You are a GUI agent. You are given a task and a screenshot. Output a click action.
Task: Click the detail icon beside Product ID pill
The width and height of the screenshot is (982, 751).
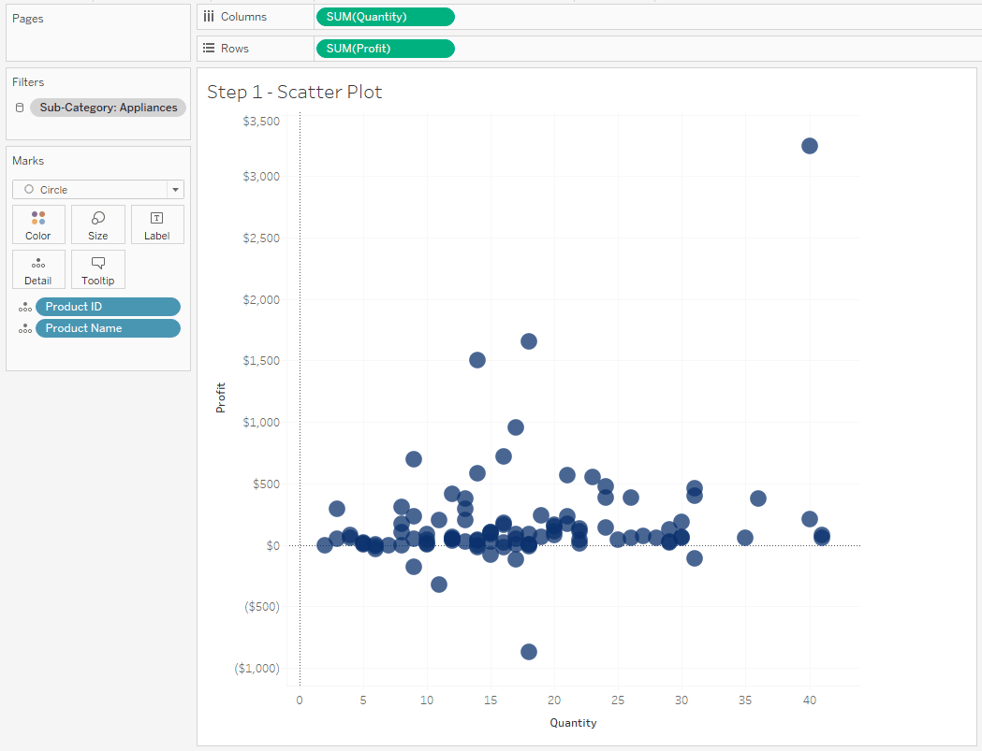(25, 306)
